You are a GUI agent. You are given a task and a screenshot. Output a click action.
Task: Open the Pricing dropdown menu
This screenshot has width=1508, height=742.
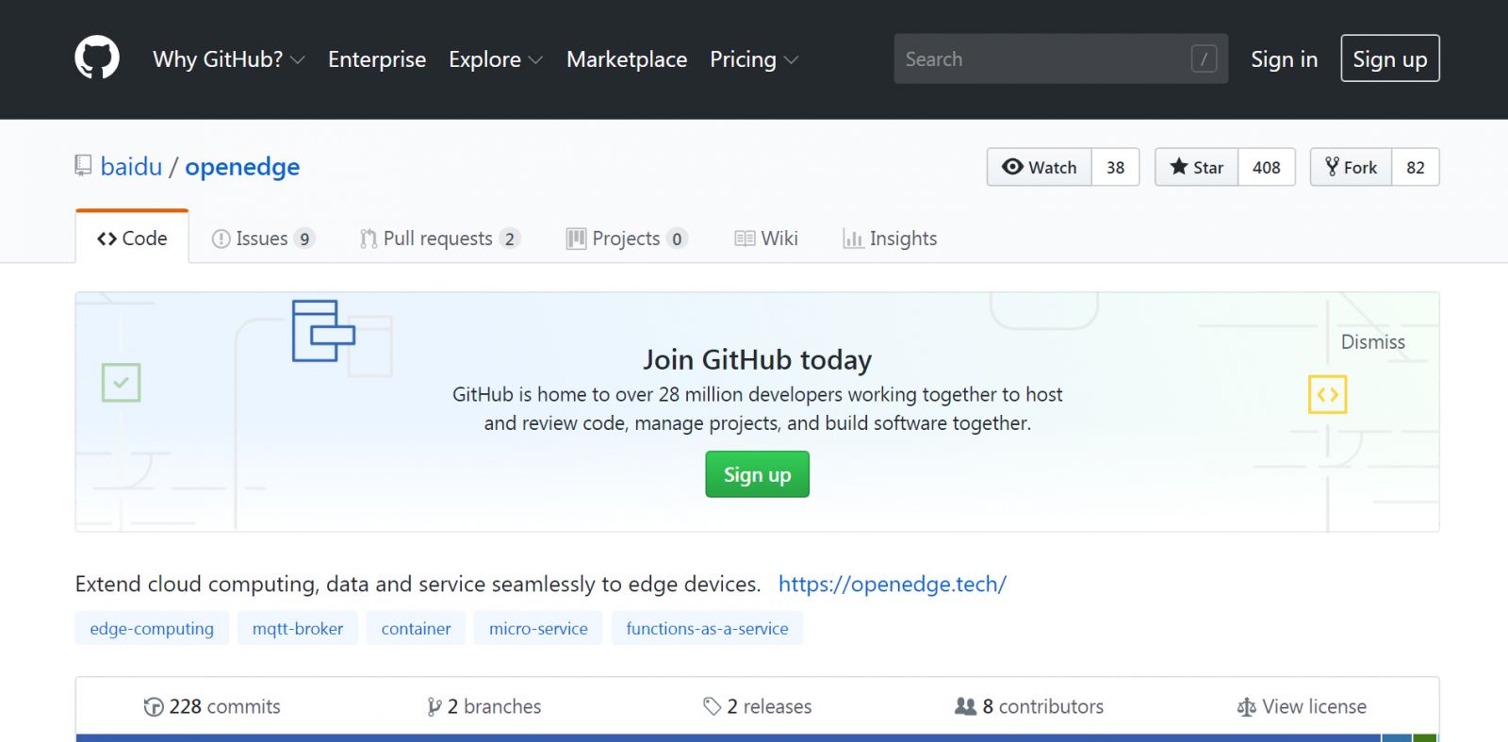[753, 59]
